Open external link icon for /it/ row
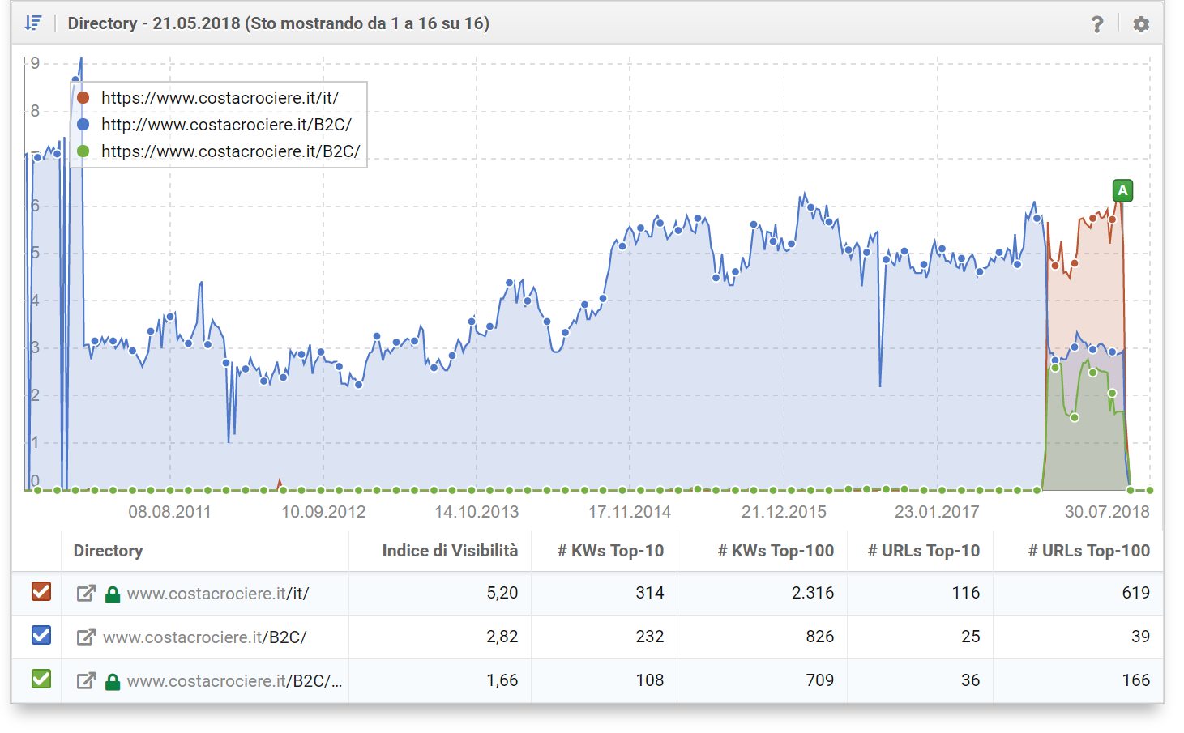This screenshot has height=733, width=1184. coord(86,594)
